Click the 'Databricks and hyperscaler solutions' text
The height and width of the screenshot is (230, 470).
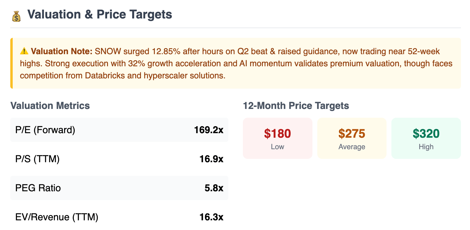pyautogui.click(x=146, y=75)
